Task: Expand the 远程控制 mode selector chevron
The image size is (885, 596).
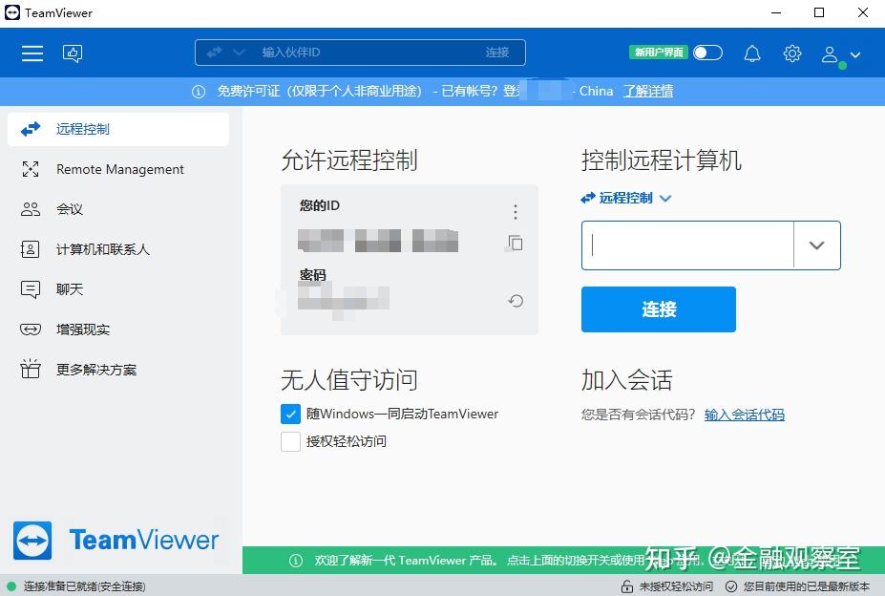Action: 665,198
